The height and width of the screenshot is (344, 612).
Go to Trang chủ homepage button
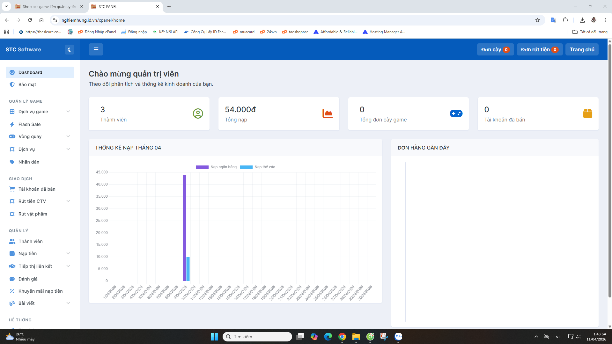(582, 49)
